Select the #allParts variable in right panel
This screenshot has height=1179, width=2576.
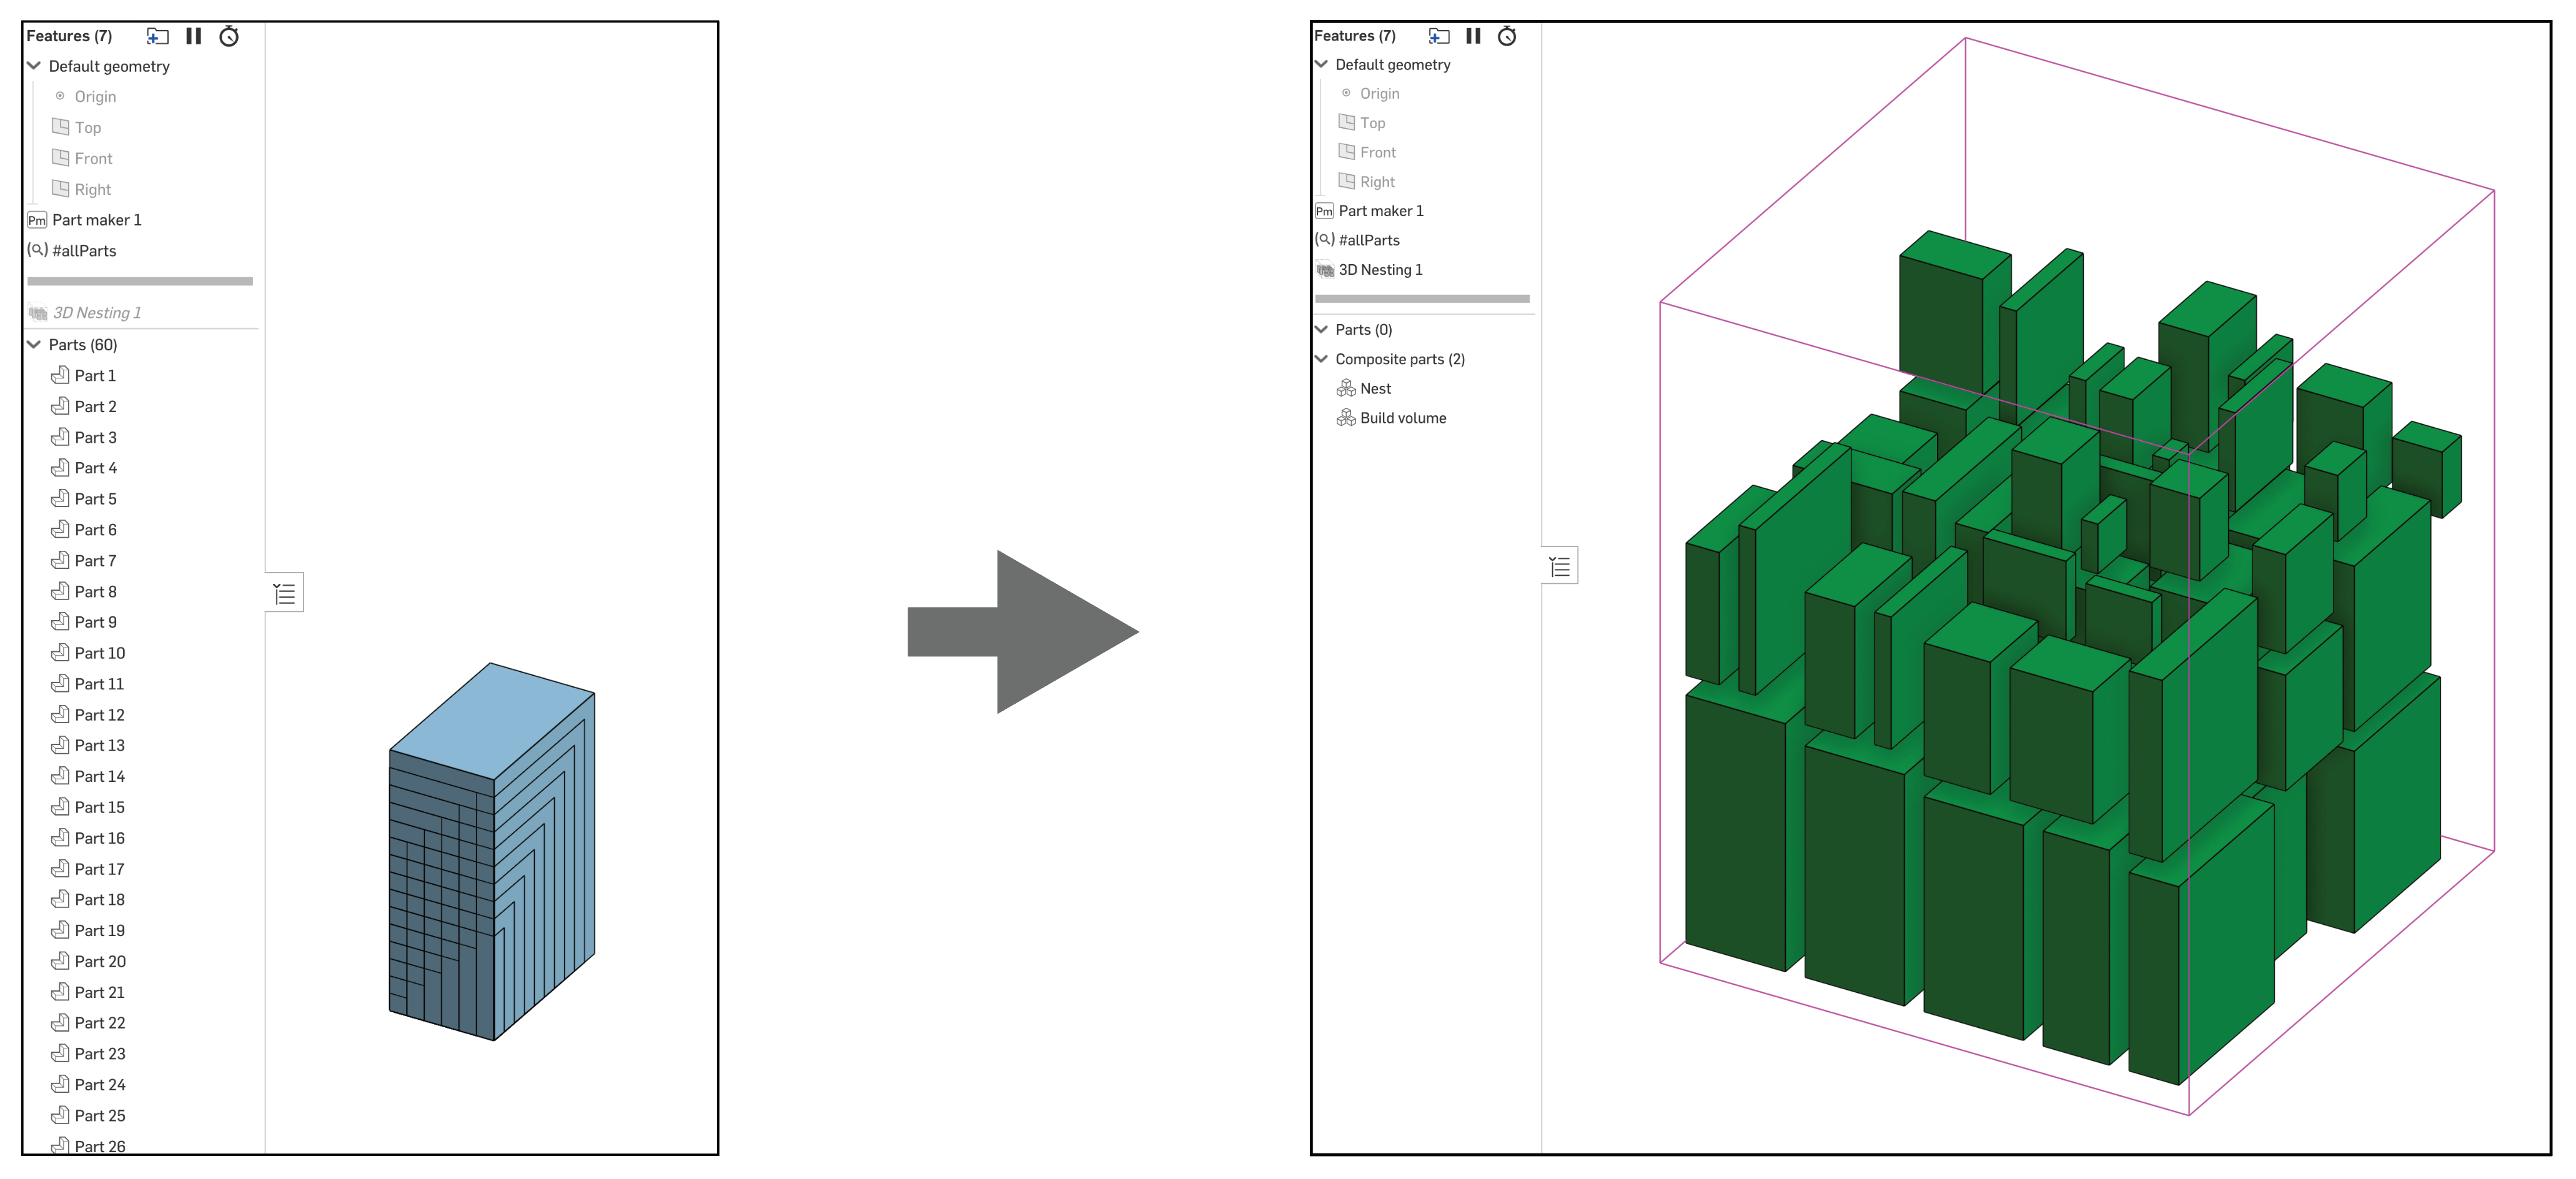click(x=1368, y=240)
